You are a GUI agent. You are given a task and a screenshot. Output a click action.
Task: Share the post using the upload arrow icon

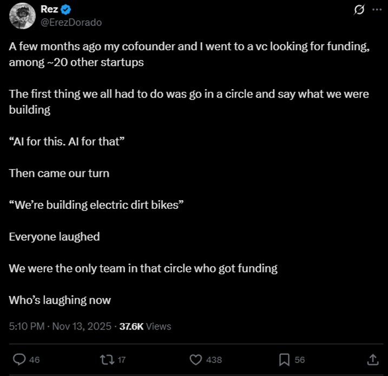pyautogui.click(x=372, y=359)
